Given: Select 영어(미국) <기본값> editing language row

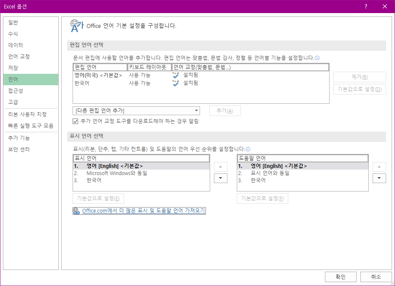Looking at the screenshot, I should pyautogui.click(x=201, y=75).
